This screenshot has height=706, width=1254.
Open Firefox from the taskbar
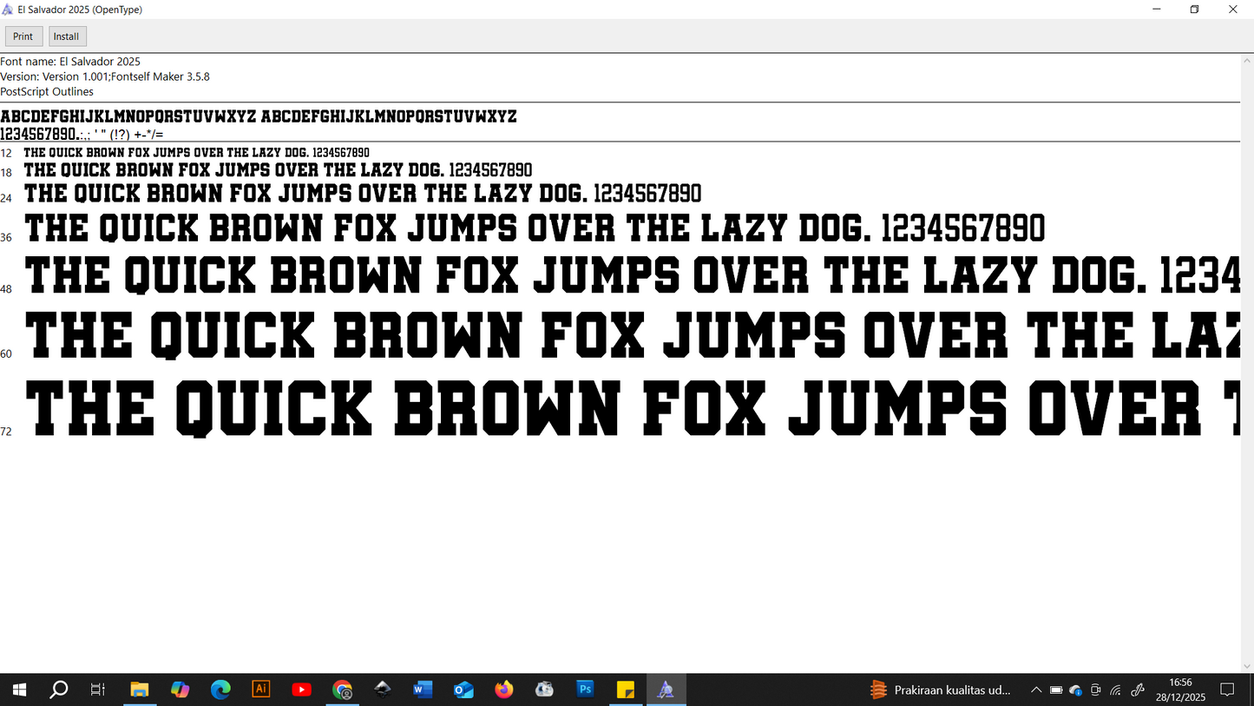503,690
